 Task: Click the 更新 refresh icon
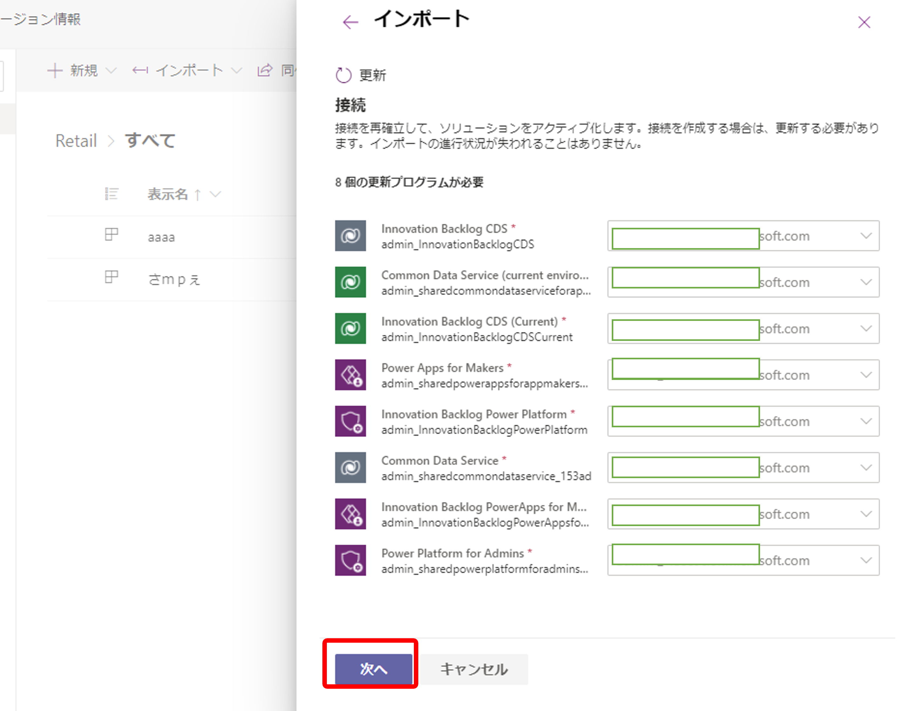344,75
